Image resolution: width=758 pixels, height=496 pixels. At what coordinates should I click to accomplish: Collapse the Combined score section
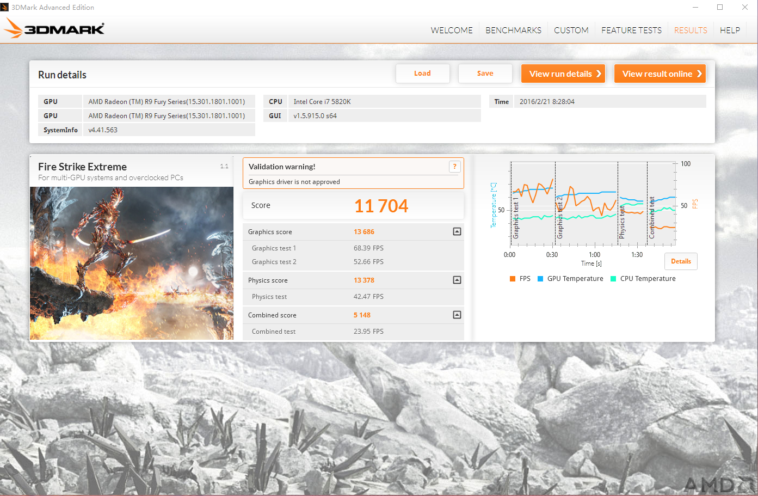(x=457, y=315)
